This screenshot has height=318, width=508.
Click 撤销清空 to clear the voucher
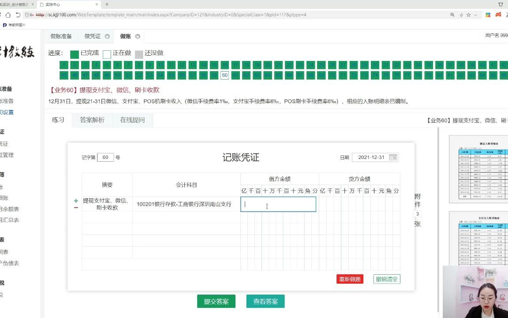(386, 279)
